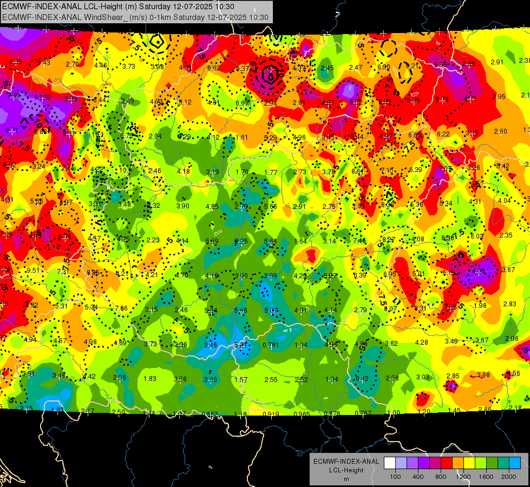Screen dimensions: 530x487
Task: Click the grid value 1.77
Action: point(271,173)
